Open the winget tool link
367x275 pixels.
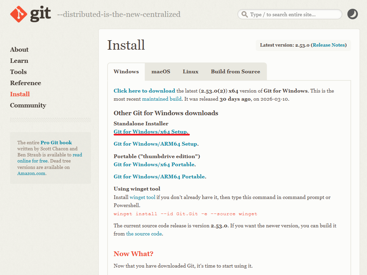(142, 197)
